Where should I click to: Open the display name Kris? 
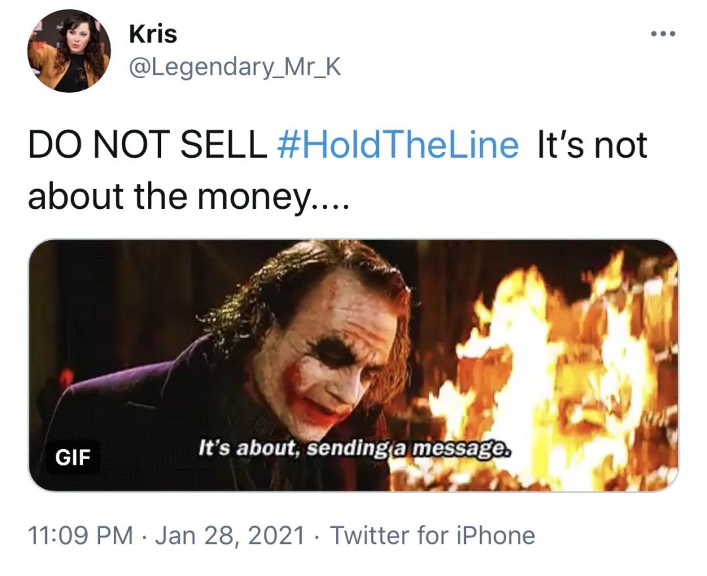click(153, 34)
